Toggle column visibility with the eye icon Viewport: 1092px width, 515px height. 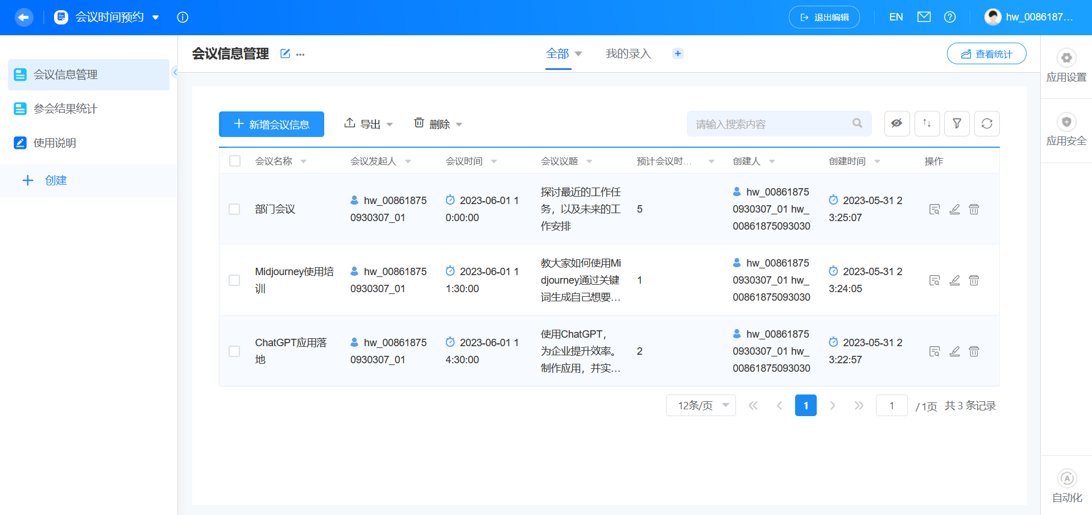point(897,123)
